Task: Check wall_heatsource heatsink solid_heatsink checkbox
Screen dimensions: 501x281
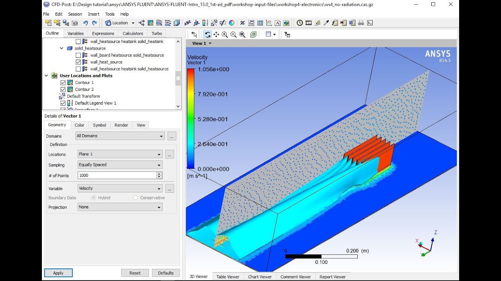Action: pyautogui.click(x=78, y=41)
